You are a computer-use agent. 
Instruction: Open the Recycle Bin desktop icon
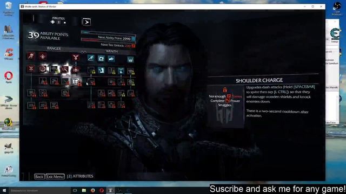[x=9, y=9]
